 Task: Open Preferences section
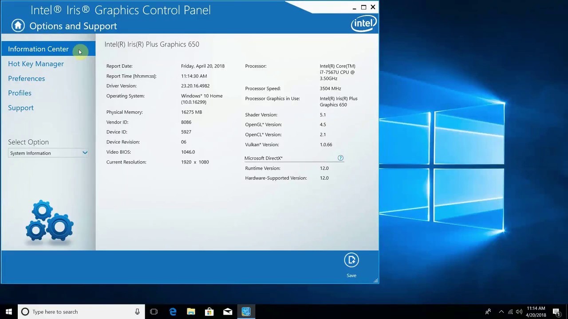pos(26,78)
